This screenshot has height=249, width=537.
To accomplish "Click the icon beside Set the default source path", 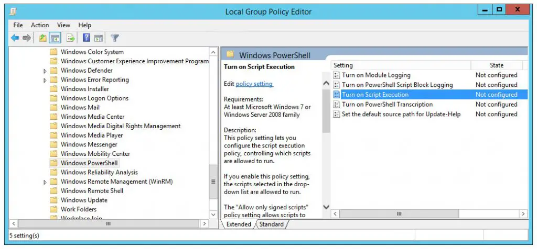I will point(337,114).
